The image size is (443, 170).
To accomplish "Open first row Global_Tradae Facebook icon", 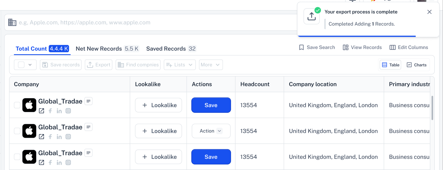I will tap(50, 111).
